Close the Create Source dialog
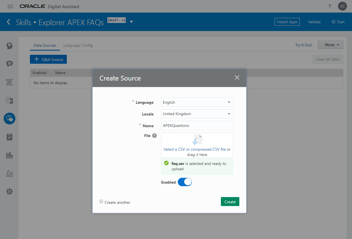This screenshot has width=352, height=239. [237, 78]
